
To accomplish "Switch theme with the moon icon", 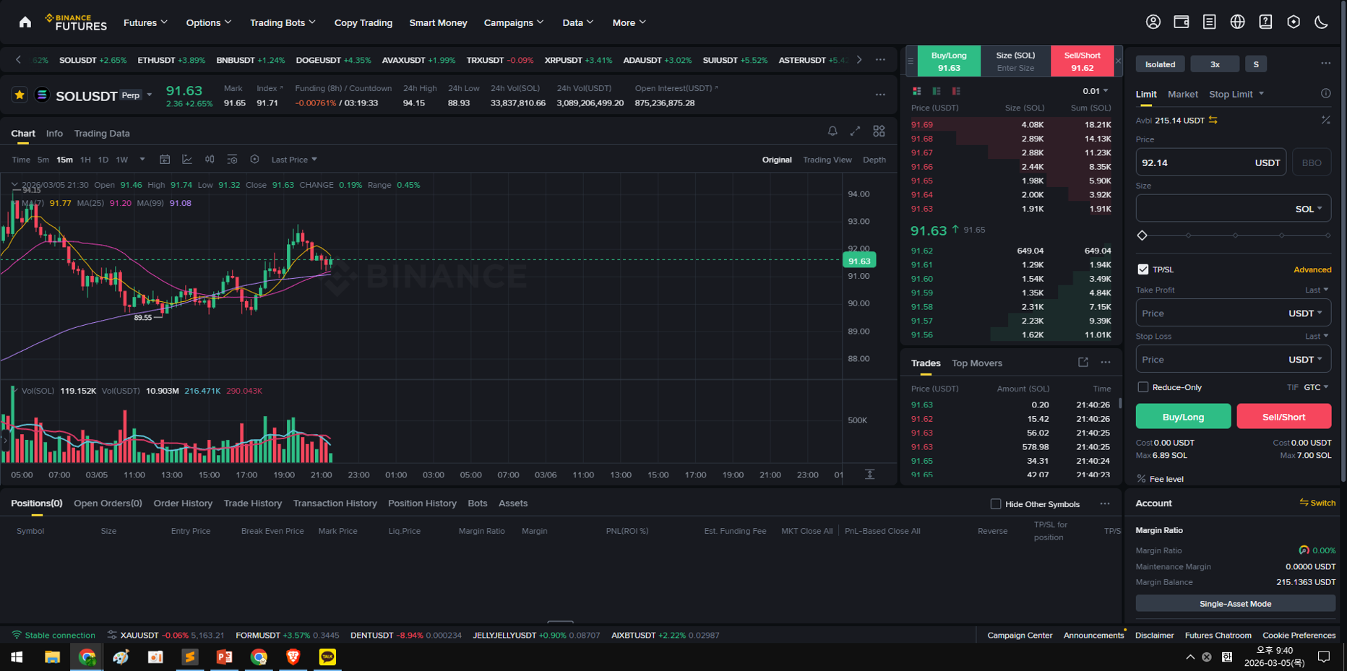I will [x=1322, y=22].
